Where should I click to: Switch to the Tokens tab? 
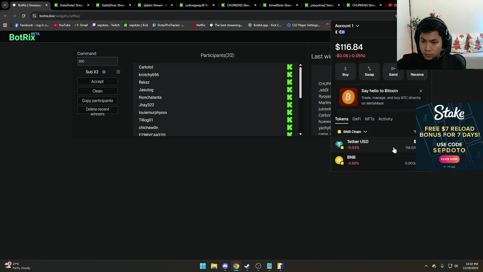[341, 119]
